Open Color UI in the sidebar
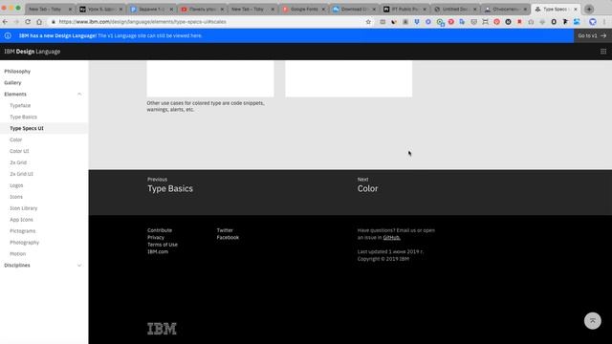612x344 pixels. pyautogui.click(x=19, y=151)
